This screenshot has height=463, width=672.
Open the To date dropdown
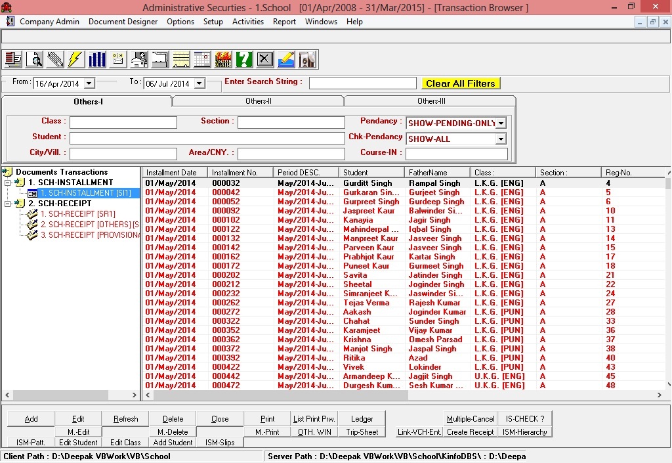pos(199,83)
